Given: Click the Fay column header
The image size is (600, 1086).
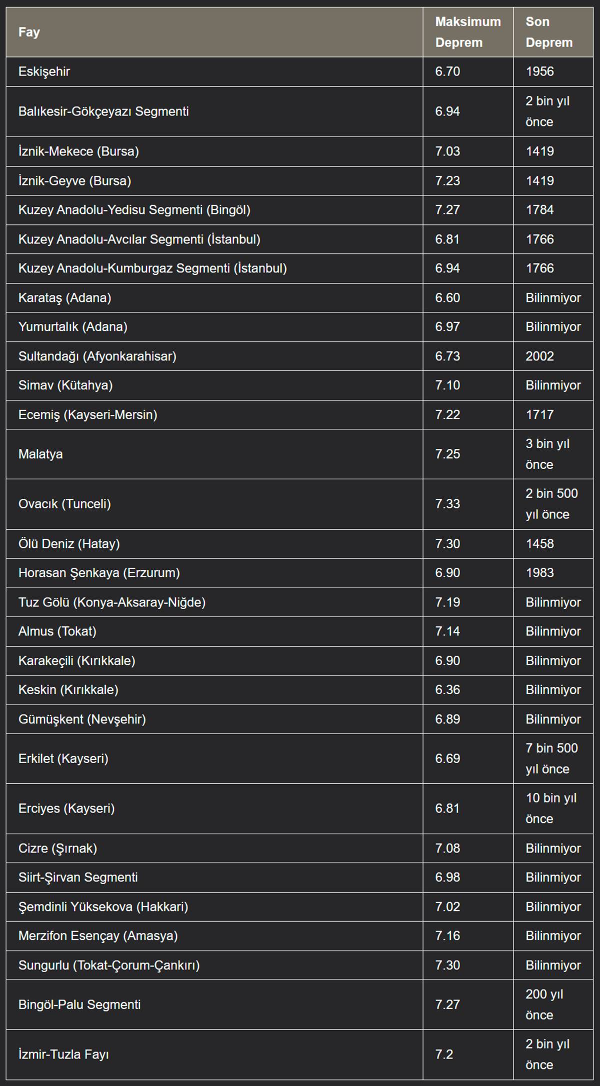Looking at the screenshot, I should click(29, 32).
